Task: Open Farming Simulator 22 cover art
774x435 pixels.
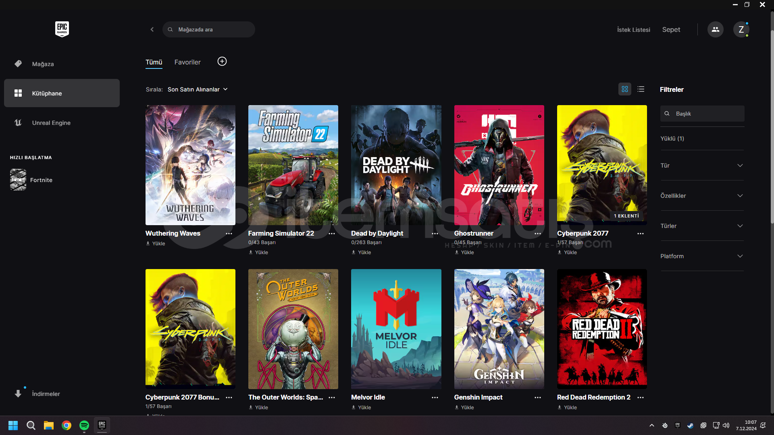Action: [293, 165]
